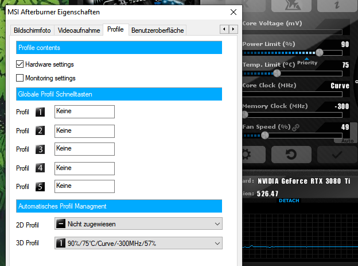Screen dimensions: 358x266
Task: Click the Core Clock slider bar
Action: click(293, 94)
